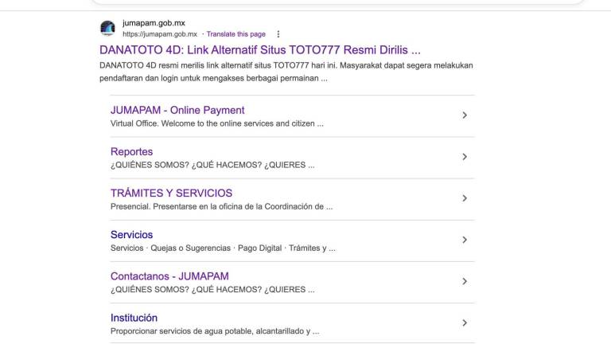Screen dimensions: 611x344
Task: Click Translate this page link
Action: 235,34
